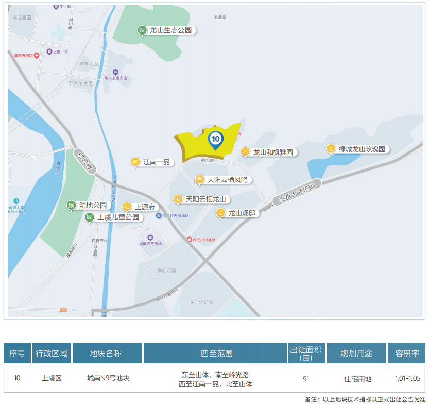Click the 湿地公园 label

click(x=93, y=205)
